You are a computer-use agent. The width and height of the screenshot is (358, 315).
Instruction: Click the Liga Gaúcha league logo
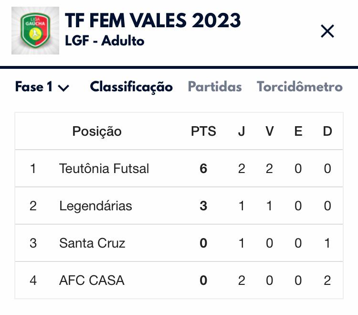(35, 31)
